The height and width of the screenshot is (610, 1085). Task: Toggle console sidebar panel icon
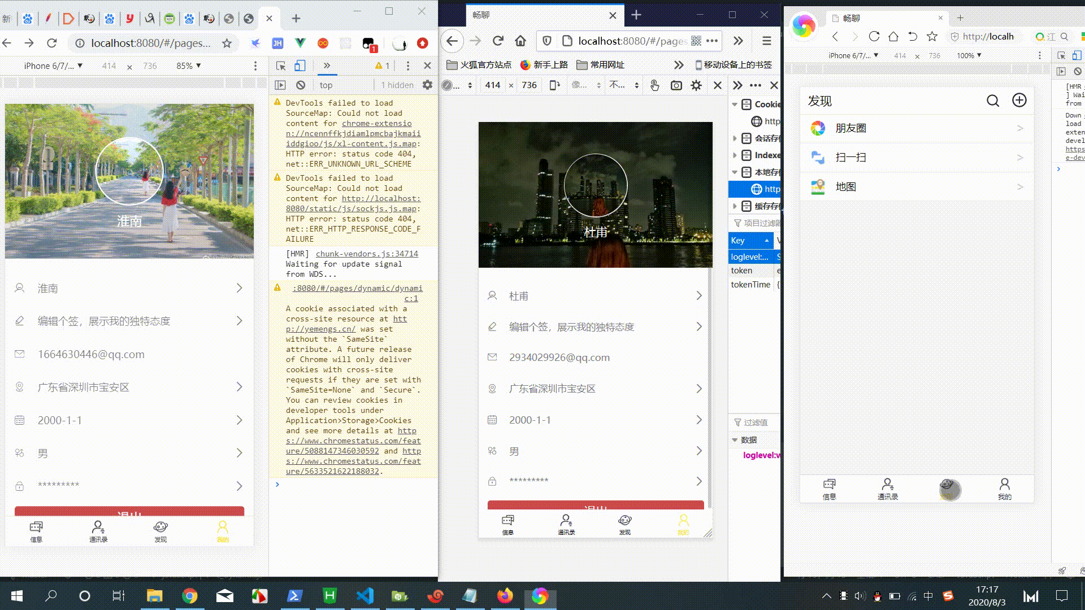280,85
